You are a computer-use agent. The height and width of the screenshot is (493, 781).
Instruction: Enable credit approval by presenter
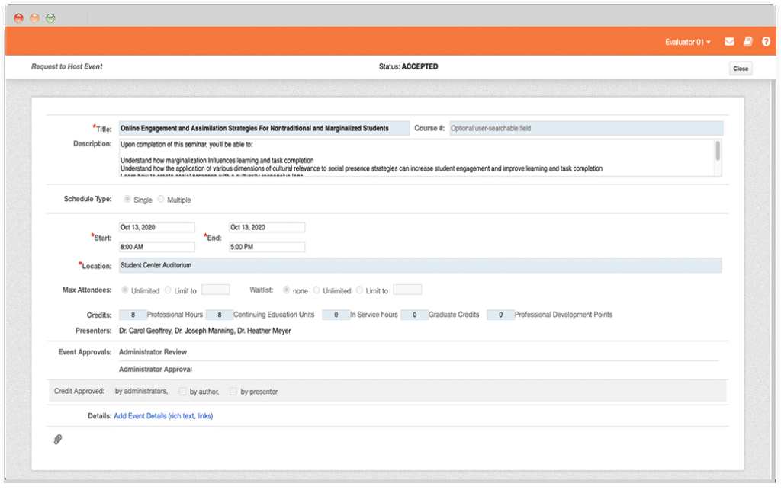[233, 392]
